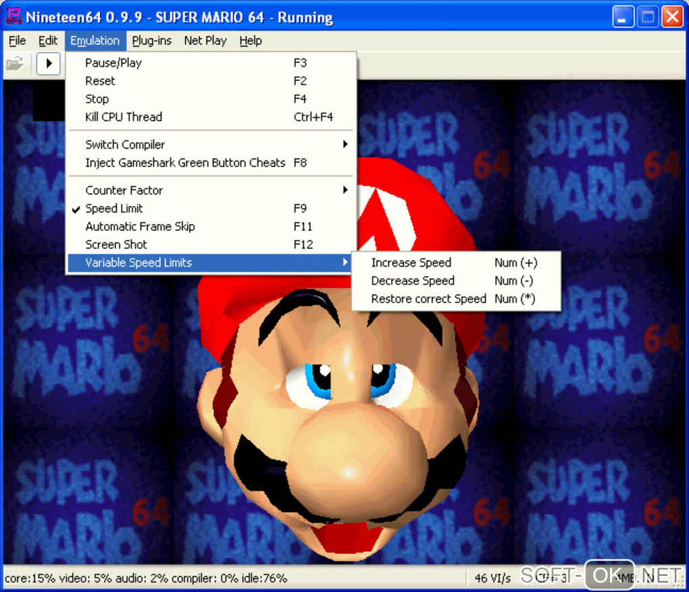The width and height of the screenshot is (689, 592).
Task: Click the core/video/audio usage status text
Action: pyautogui.click(x=146, y=578)
